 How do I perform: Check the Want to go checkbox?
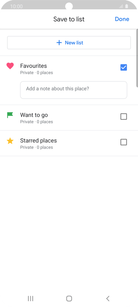124,116
